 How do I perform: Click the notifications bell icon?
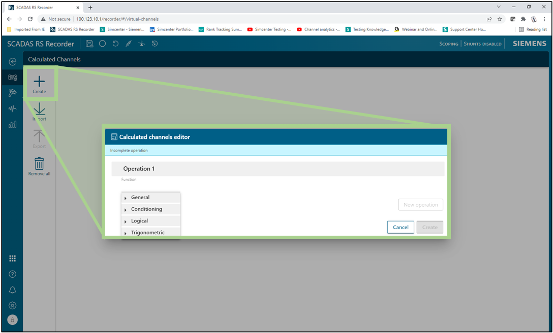point(13,290)
